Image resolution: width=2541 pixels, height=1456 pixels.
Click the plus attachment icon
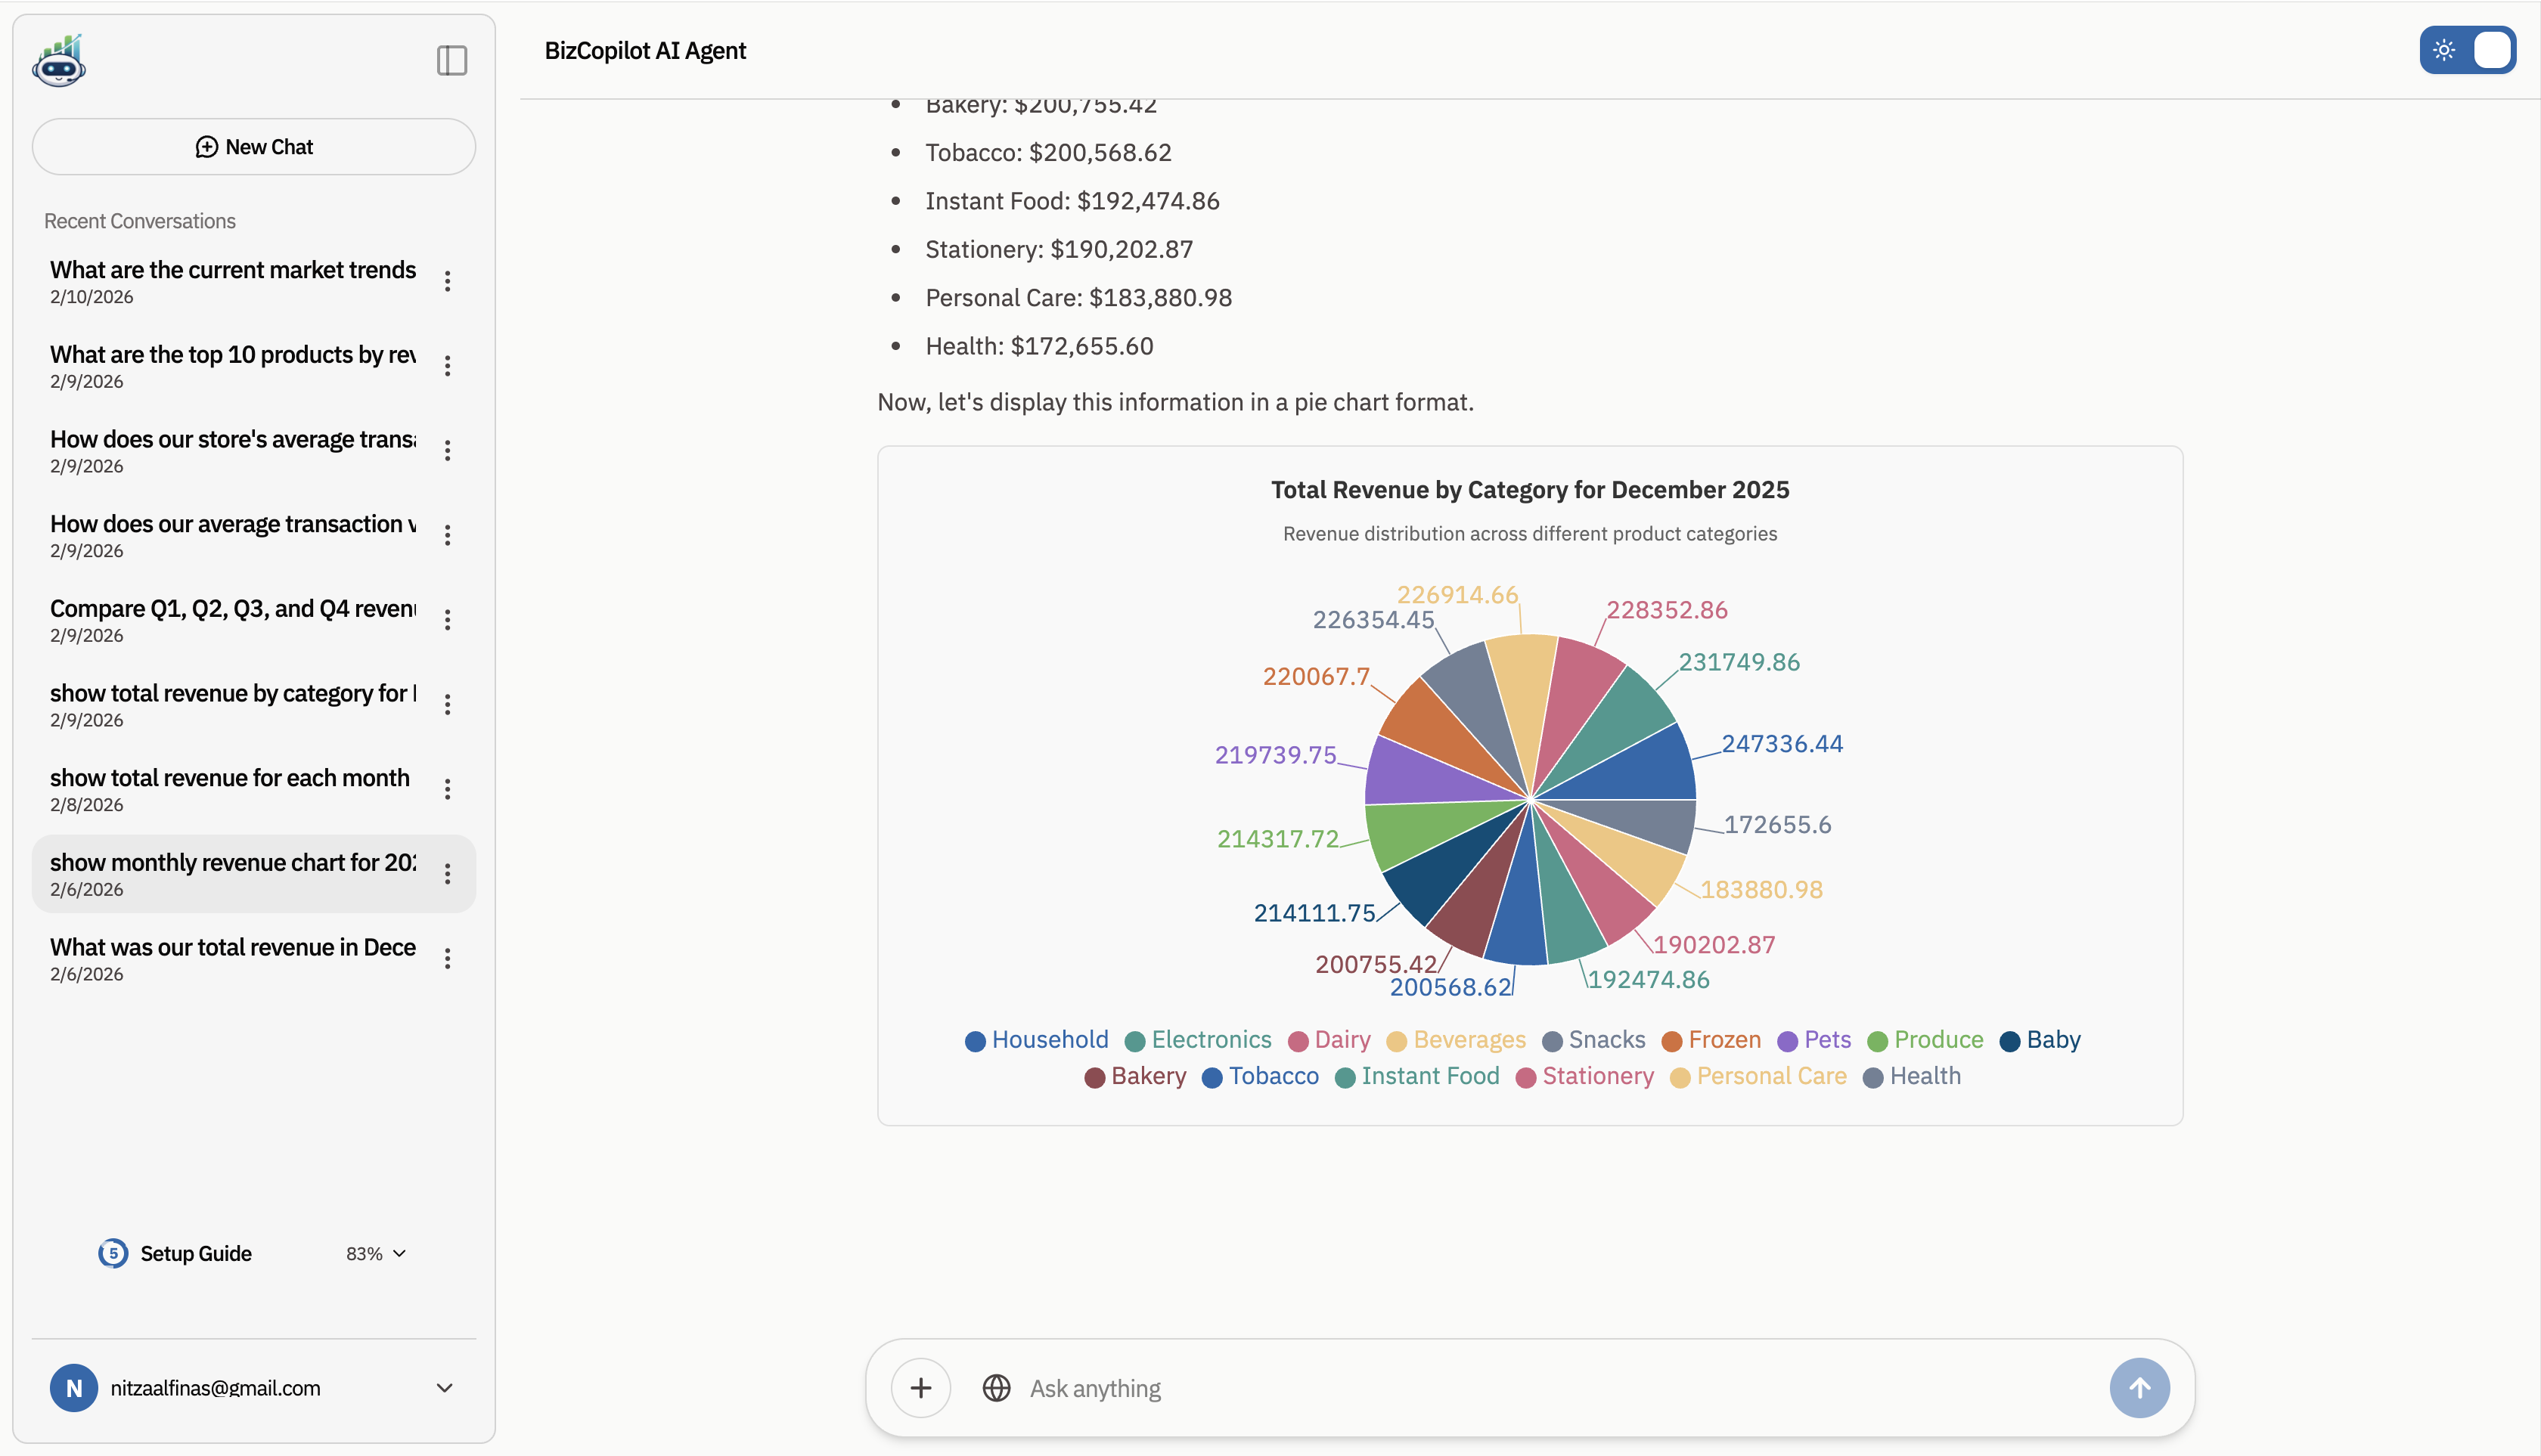coord(920,1387)
